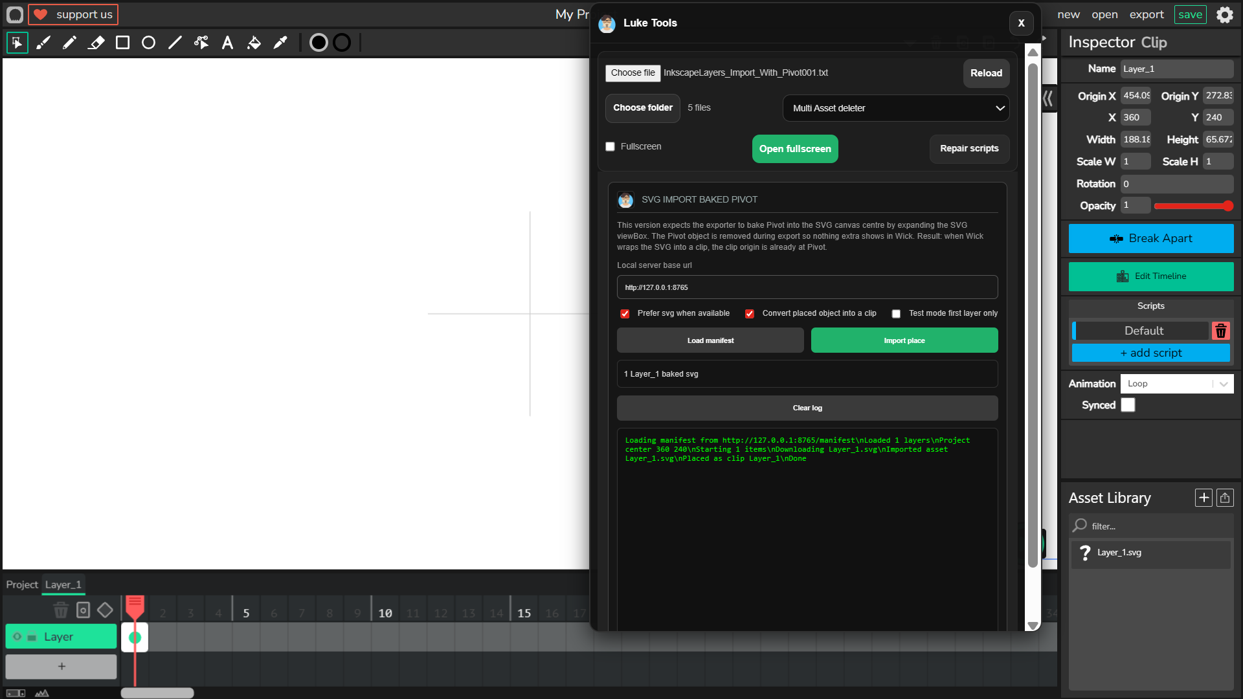Delete the Default script
This screenshot has width=1243, height=699.
coord(1220,331)
